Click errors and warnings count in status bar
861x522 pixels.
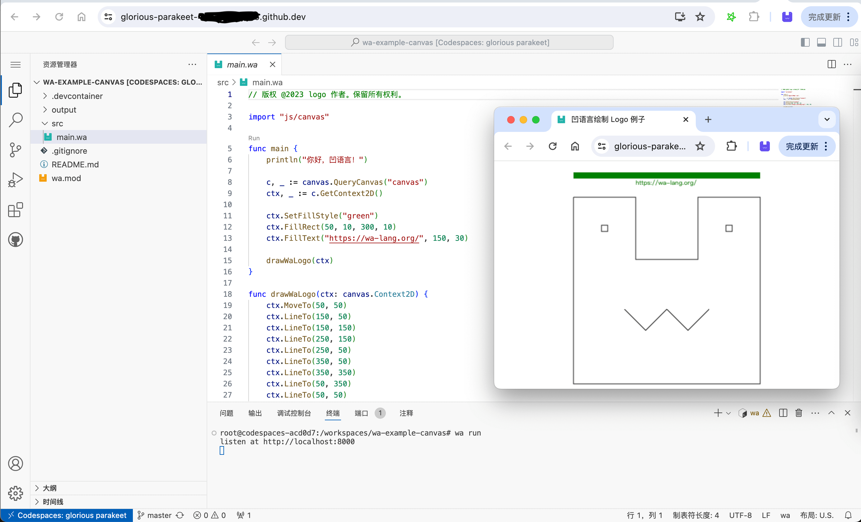(210, 515)
